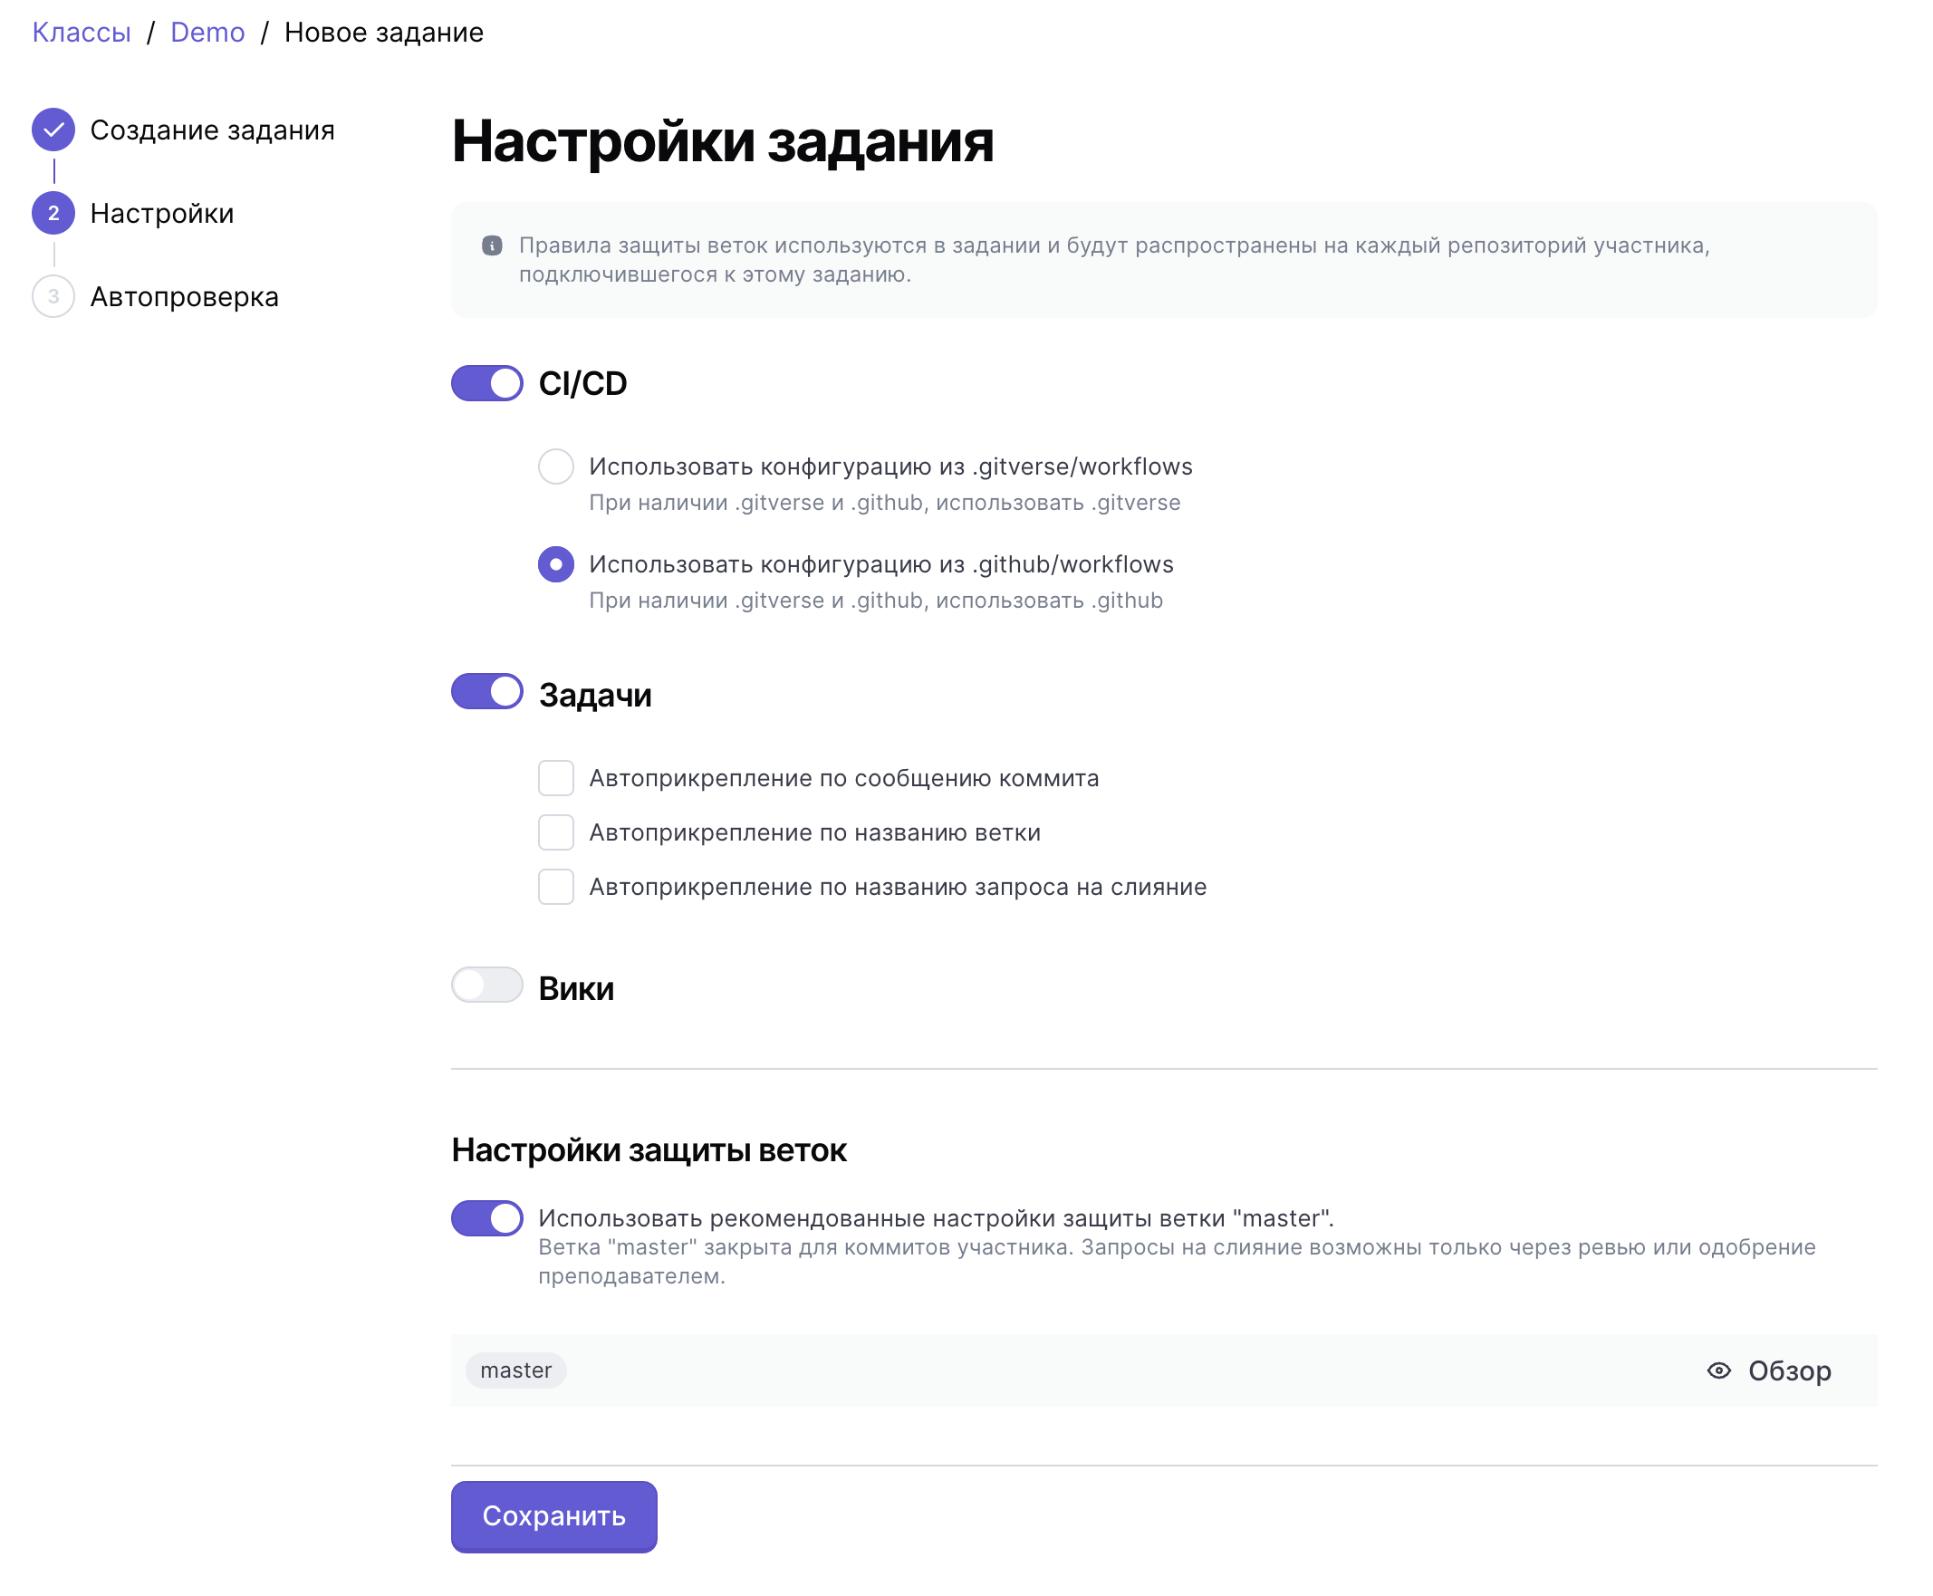Click the master branch tag
1933x1596 pixels.
tap(515, 1370)
